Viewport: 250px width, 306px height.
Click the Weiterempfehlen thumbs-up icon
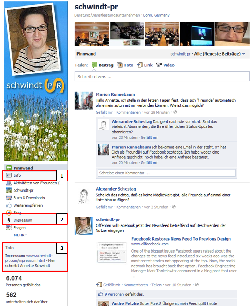tap(9, 205)
